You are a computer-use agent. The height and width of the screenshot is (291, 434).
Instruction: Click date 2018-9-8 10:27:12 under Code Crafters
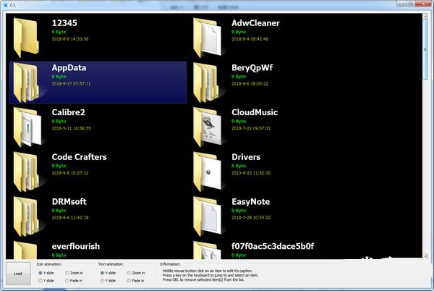(x=70, y=173)
